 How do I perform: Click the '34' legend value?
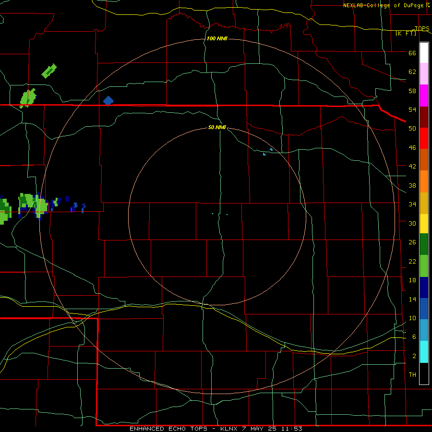pyautogui.click(x=412, y=204)
